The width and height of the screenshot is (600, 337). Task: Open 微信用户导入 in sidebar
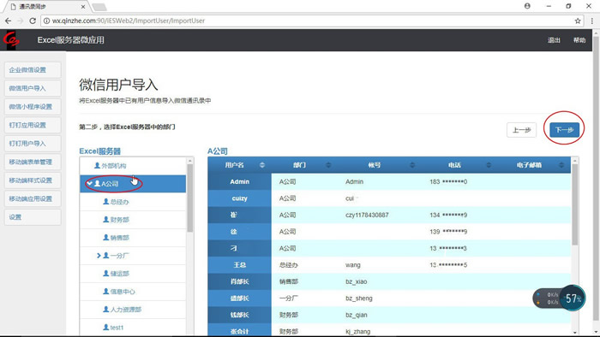tap(33, 88)
